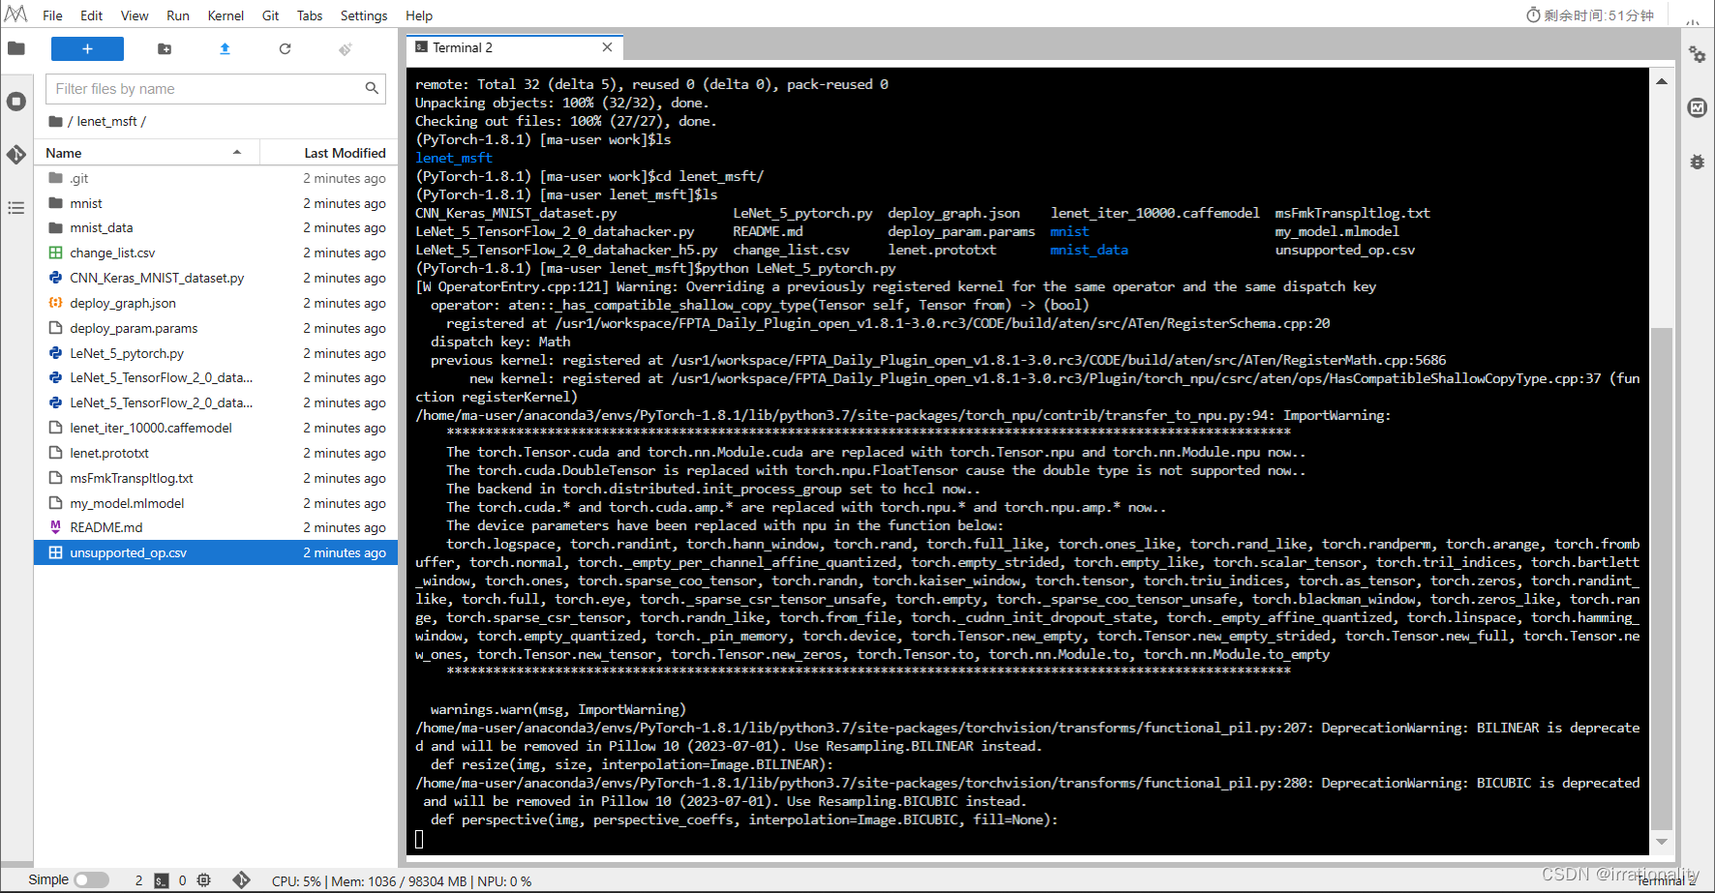This screenshot has height=893, width=1715.
Task: Select LeNet_5_pytorch.py file
Action: (x=216, y=353)
